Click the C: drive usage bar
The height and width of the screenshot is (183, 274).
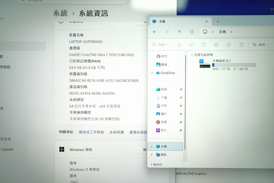pyautogui.click(x=234, y=65)
